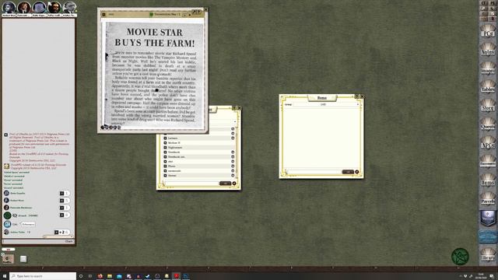The height and width of the screenshot is (280, 498).
Task: Click the hidden-roll eye icon in chat
Action: (x=15, y=215)
